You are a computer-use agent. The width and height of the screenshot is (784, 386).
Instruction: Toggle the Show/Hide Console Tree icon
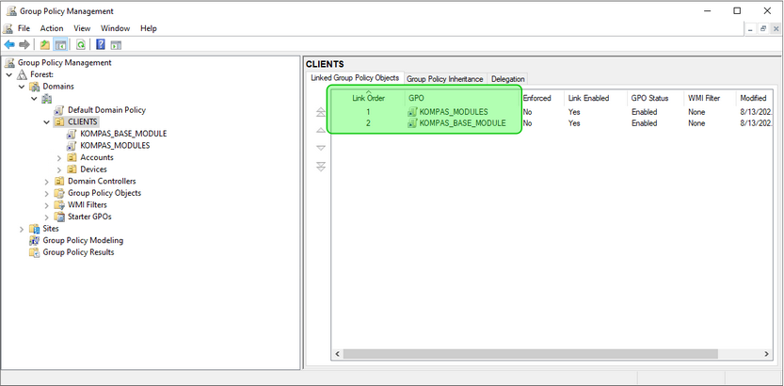[x=60, y=45]
